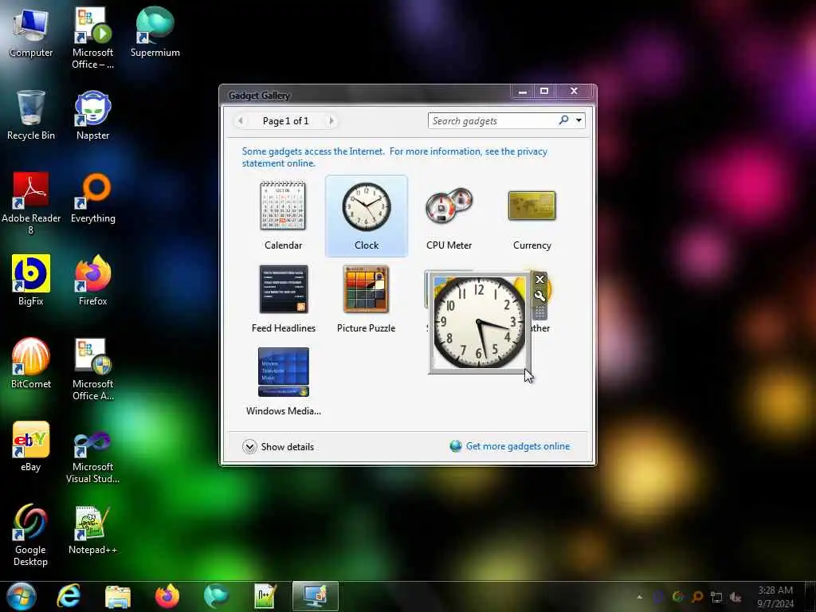Image resolution: width=816 pixels, height=612 pixels.
Task: Open clock gadget options wrench
Action: (x=539, y=296)
